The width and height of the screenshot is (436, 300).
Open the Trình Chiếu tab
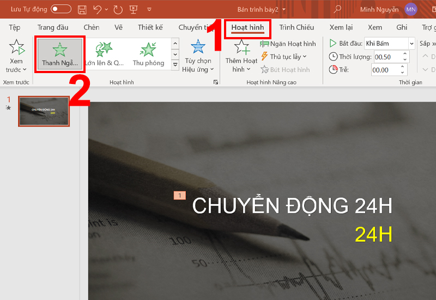pos(296,27)
